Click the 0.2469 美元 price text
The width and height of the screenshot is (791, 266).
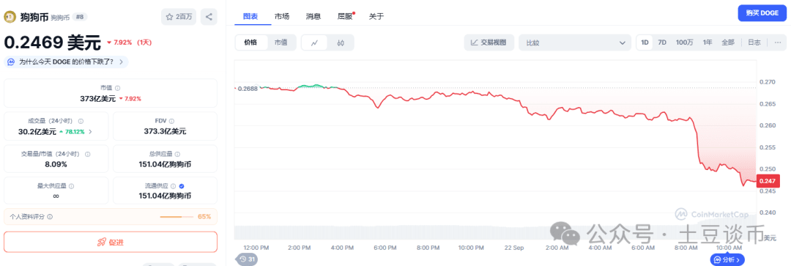(53, 43)
